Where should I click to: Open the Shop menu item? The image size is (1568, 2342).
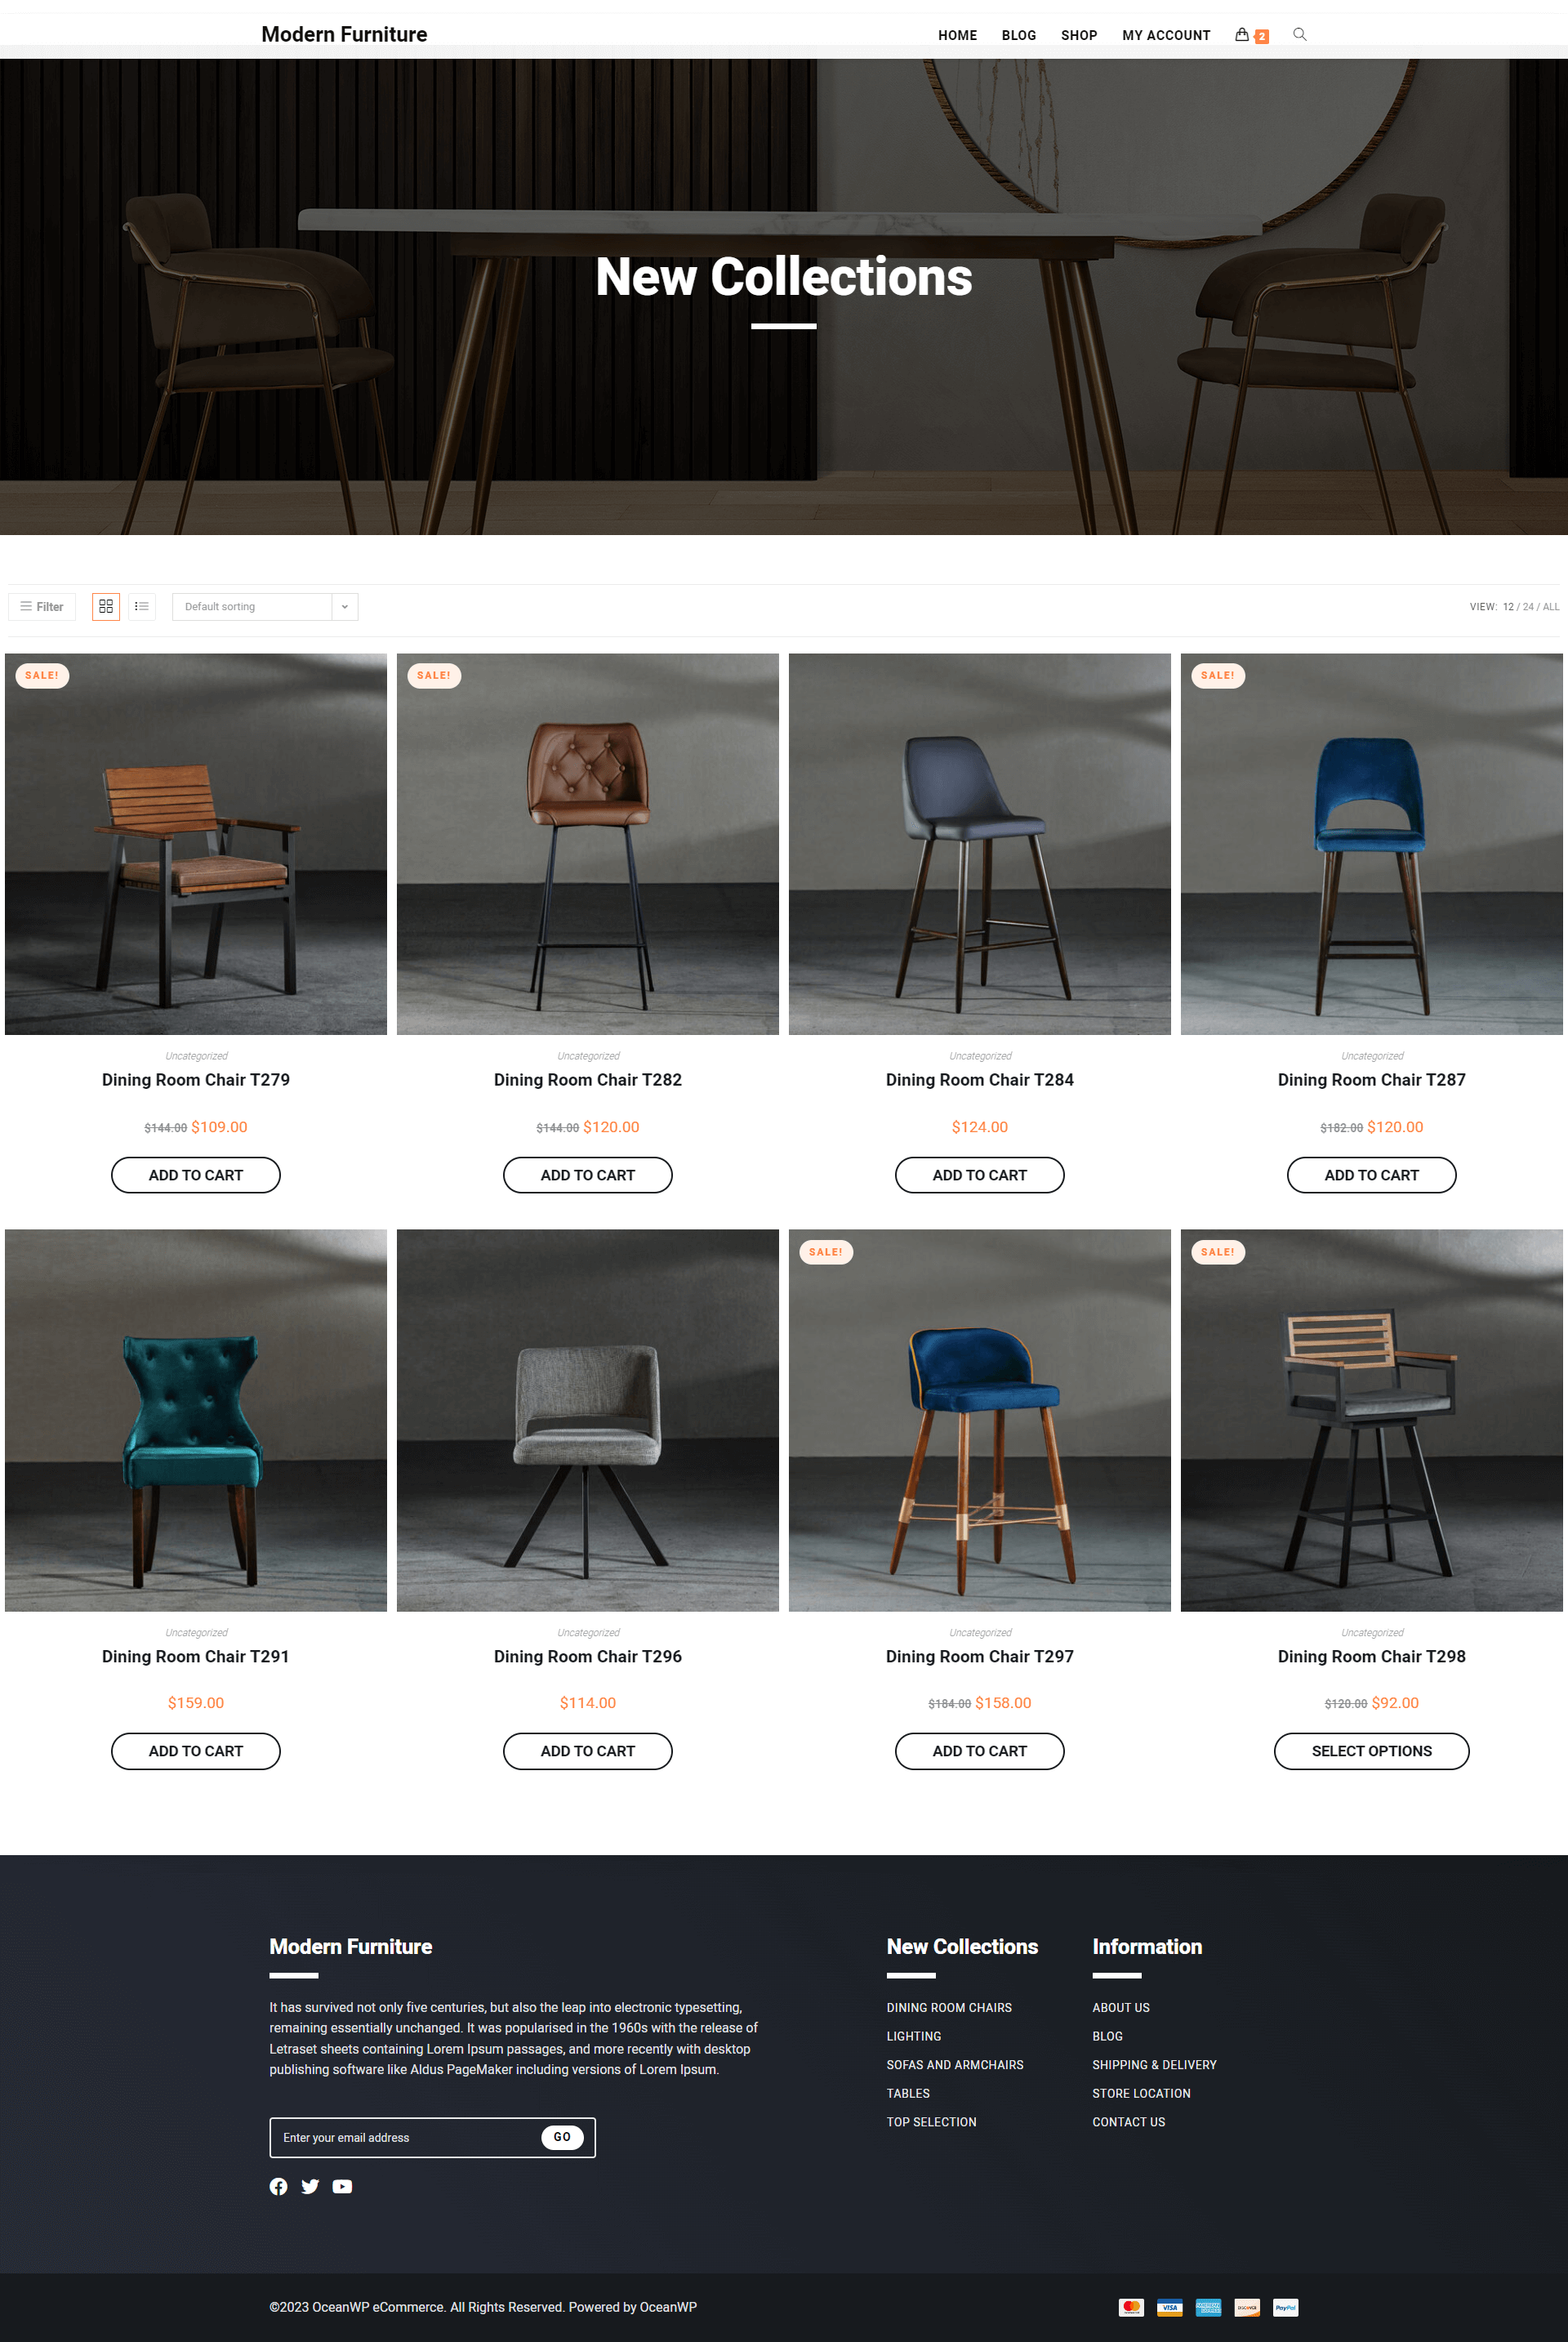[x=1078, y=35]
